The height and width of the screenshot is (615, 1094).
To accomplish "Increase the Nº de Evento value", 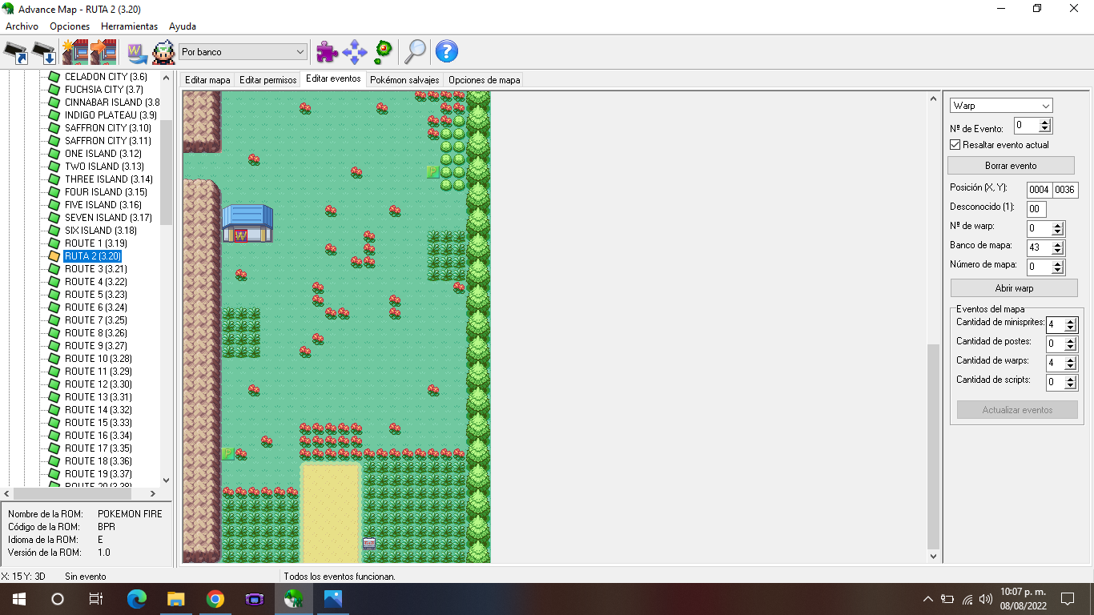I will [1044, 122].
